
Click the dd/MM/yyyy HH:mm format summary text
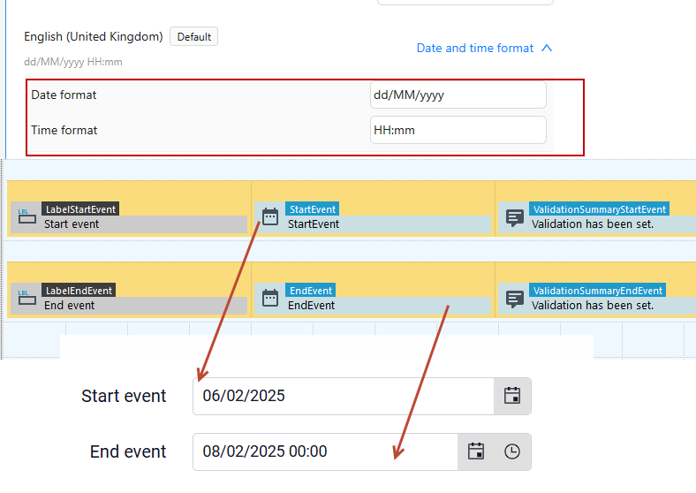click(x=73, y=62)
